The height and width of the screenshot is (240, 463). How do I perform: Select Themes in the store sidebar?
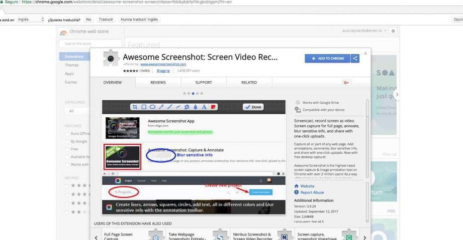click(x=72, y=65)
